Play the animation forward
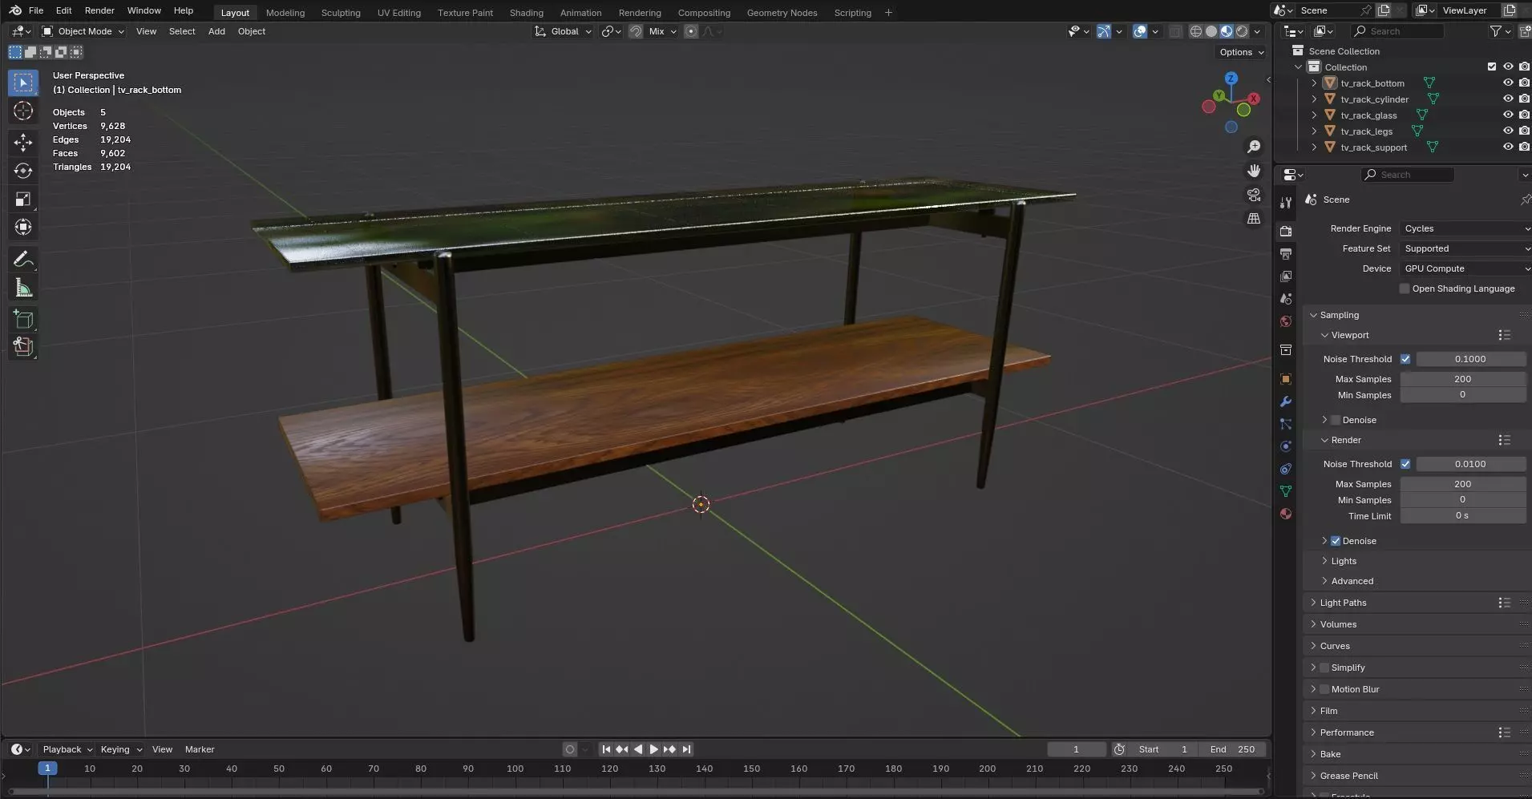 (x=654, y=749)
